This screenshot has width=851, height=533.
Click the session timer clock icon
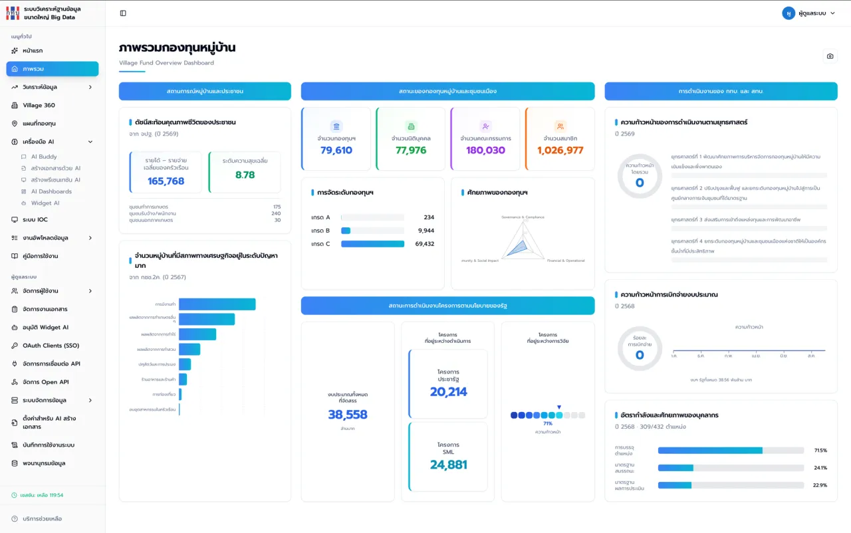click(14, 495)
